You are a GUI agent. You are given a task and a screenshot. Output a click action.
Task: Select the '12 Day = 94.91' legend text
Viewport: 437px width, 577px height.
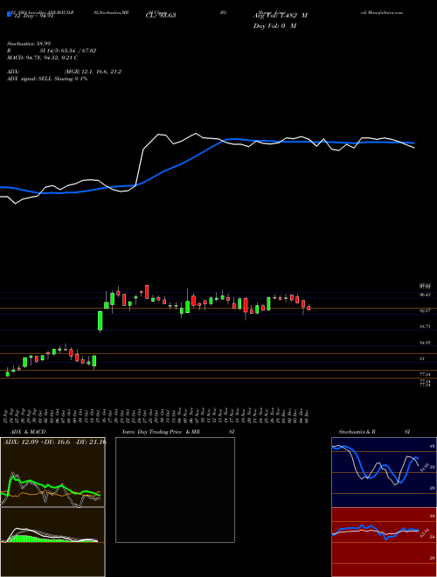(35, 16)
